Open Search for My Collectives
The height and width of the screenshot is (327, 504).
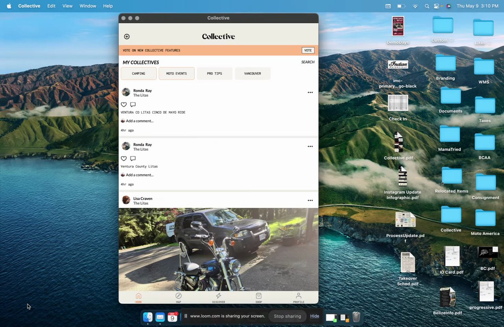coord(308,62)
